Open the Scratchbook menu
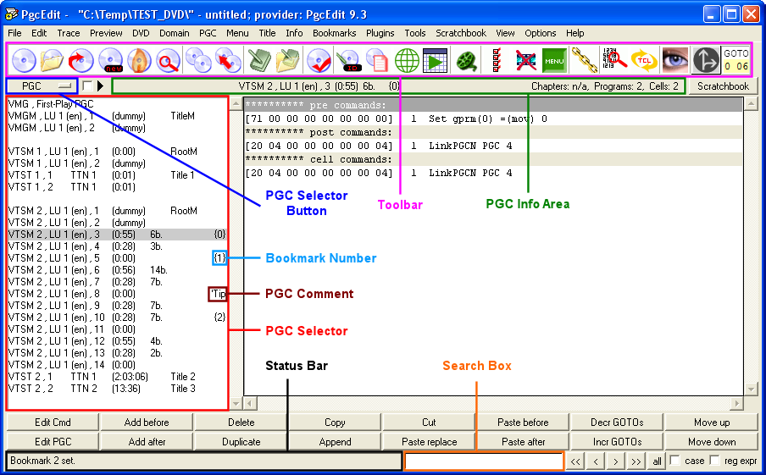This screenshot has width=766, height=475. [x=461, y=33]
